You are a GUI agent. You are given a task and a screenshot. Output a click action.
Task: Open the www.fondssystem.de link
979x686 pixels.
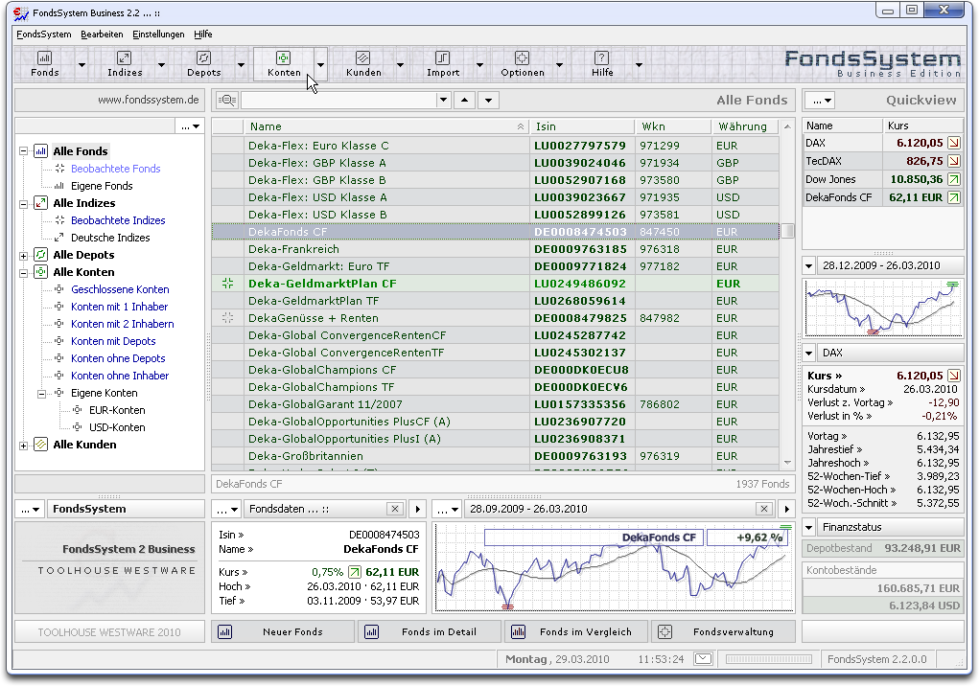[x=148, y=100]
